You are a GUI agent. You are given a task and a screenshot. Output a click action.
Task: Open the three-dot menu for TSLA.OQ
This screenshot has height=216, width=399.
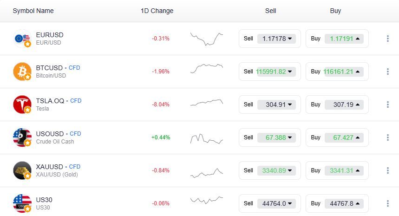coord(387,105)
